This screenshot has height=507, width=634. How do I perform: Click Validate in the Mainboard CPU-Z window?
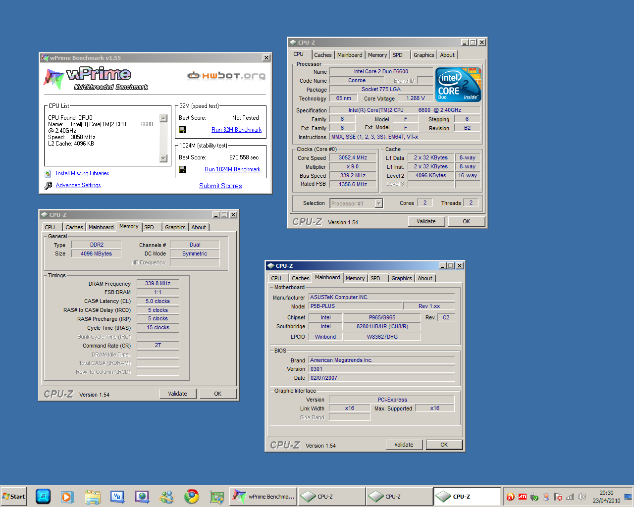404,445
